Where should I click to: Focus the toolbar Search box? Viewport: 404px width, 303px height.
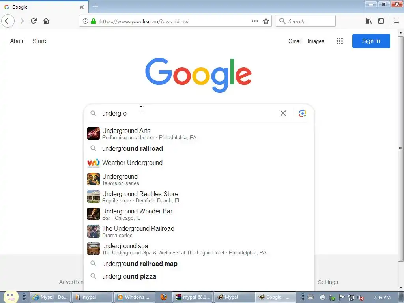(306, 21)
